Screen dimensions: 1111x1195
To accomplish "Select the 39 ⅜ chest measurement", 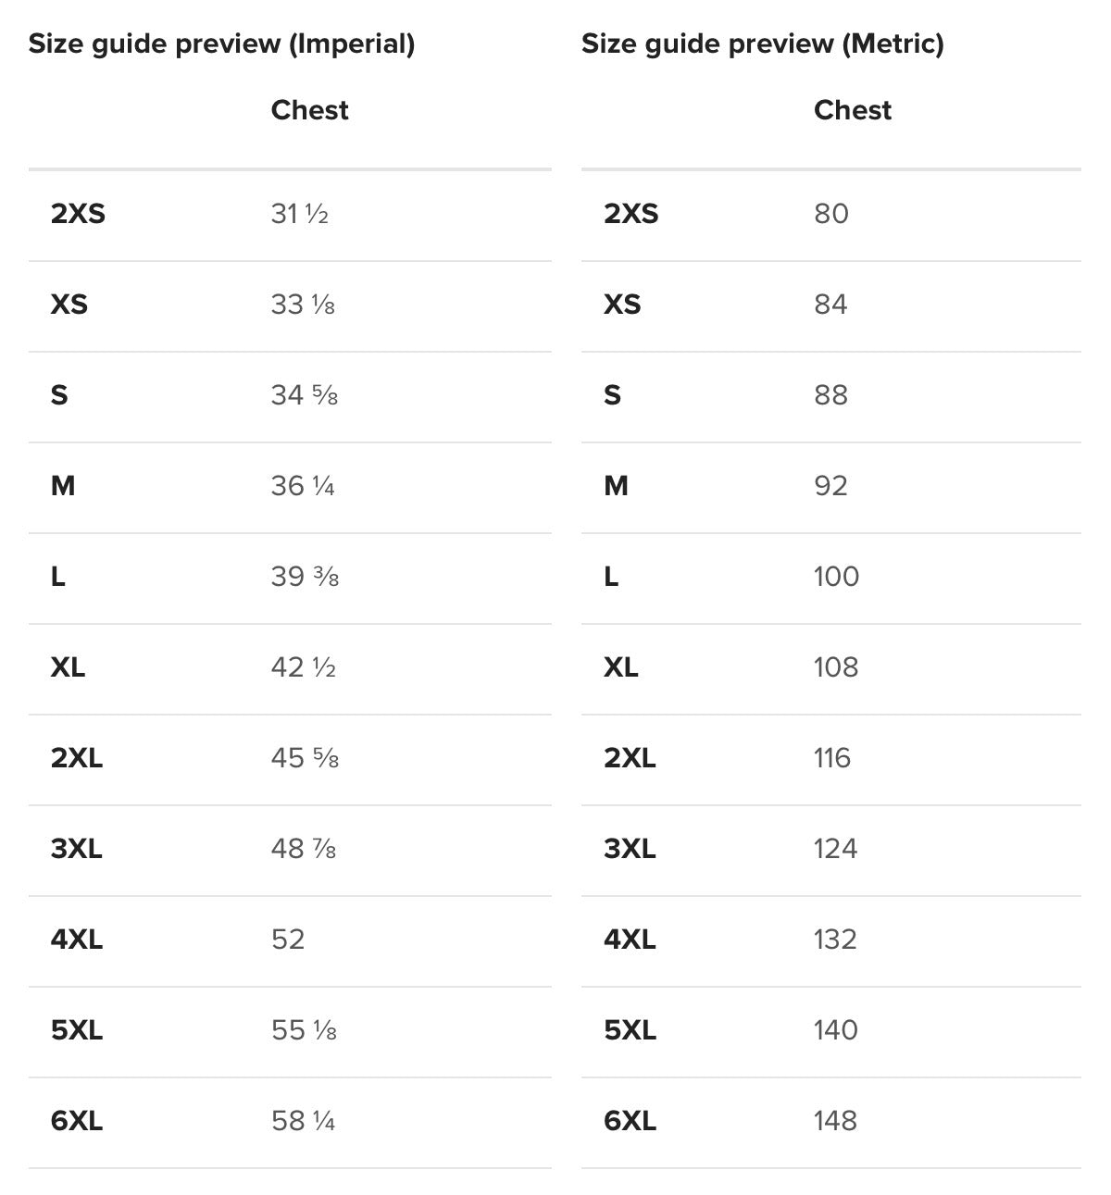I will pos(305,577).
